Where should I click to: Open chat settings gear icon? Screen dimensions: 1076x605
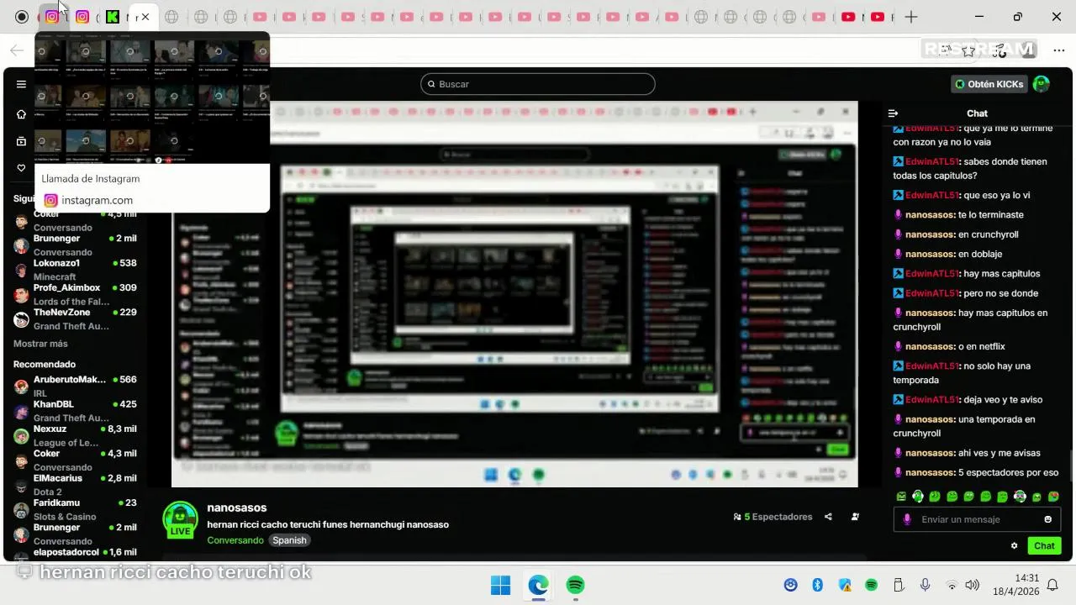pyautogui.click(x=1014, y=546)
